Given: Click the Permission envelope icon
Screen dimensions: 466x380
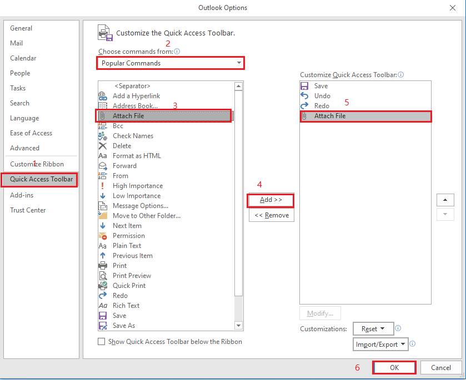Looking at the screenshot, I should (x=103, y=236).
